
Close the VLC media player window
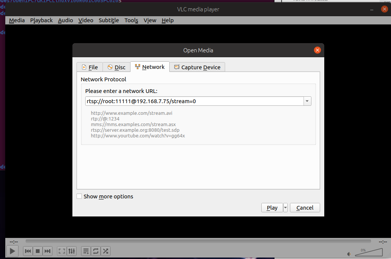click(x=385, y=9)
